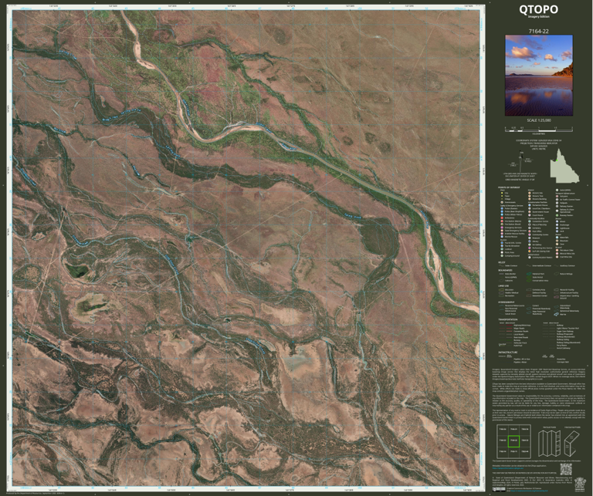Click the QTOPO title heading
593x496 pixels.
point(538,9)
